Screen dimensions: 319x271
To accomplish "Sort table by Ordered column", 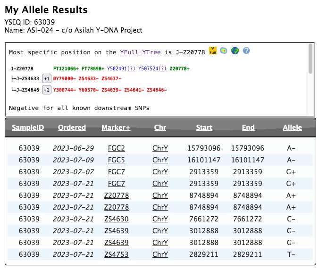I will click(x=72, y=127).
